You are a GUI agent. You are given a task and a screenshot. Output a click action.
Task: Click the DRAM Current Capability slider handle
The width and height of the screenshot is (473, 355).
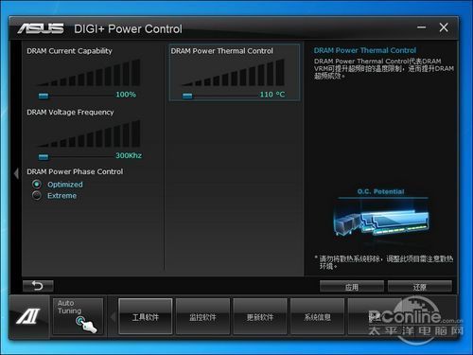coord(44,96)
